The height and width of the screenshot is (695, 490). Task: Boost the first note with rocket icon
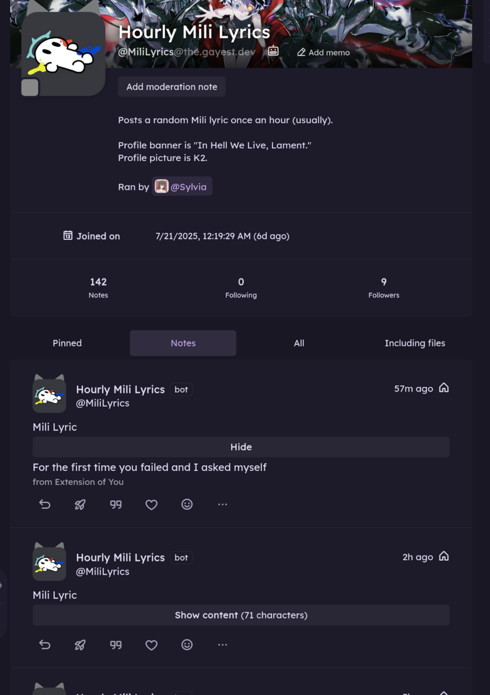80,504
